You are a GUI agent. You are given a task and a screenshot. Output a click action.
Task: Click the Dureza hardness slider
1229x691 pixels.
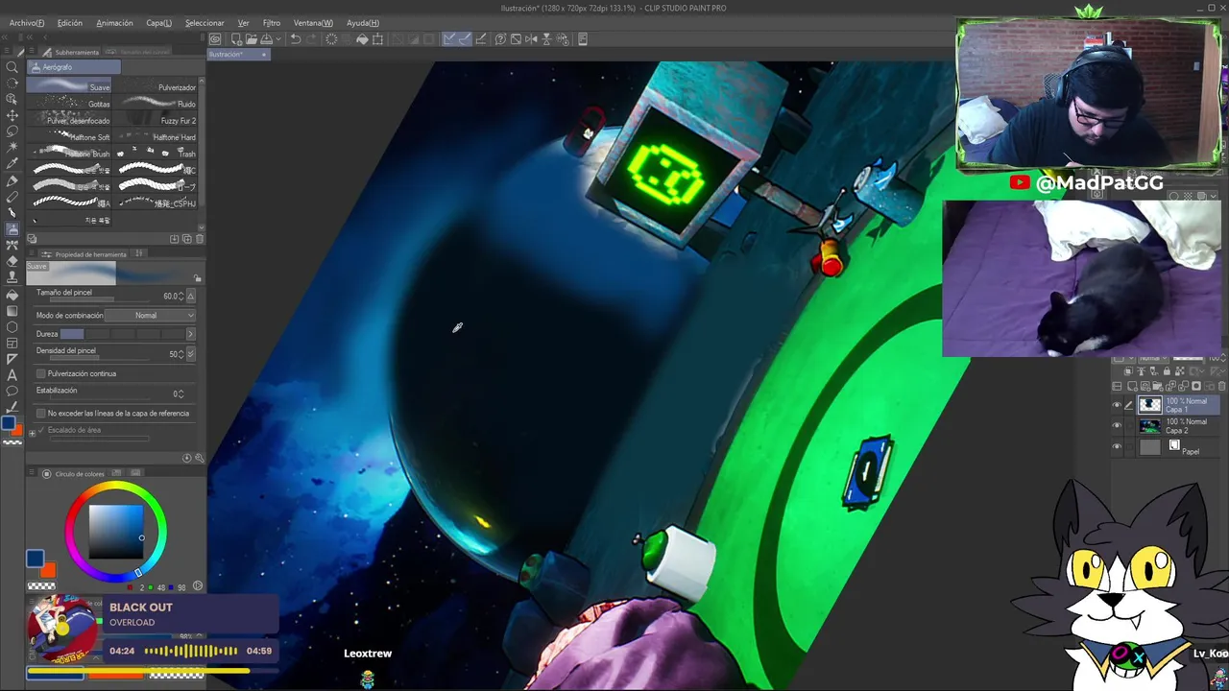[122, 334]
